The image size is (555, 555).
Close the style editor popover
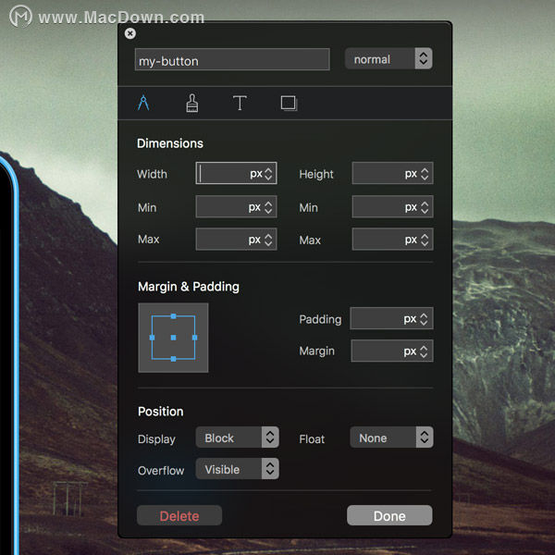pos(129,33)
